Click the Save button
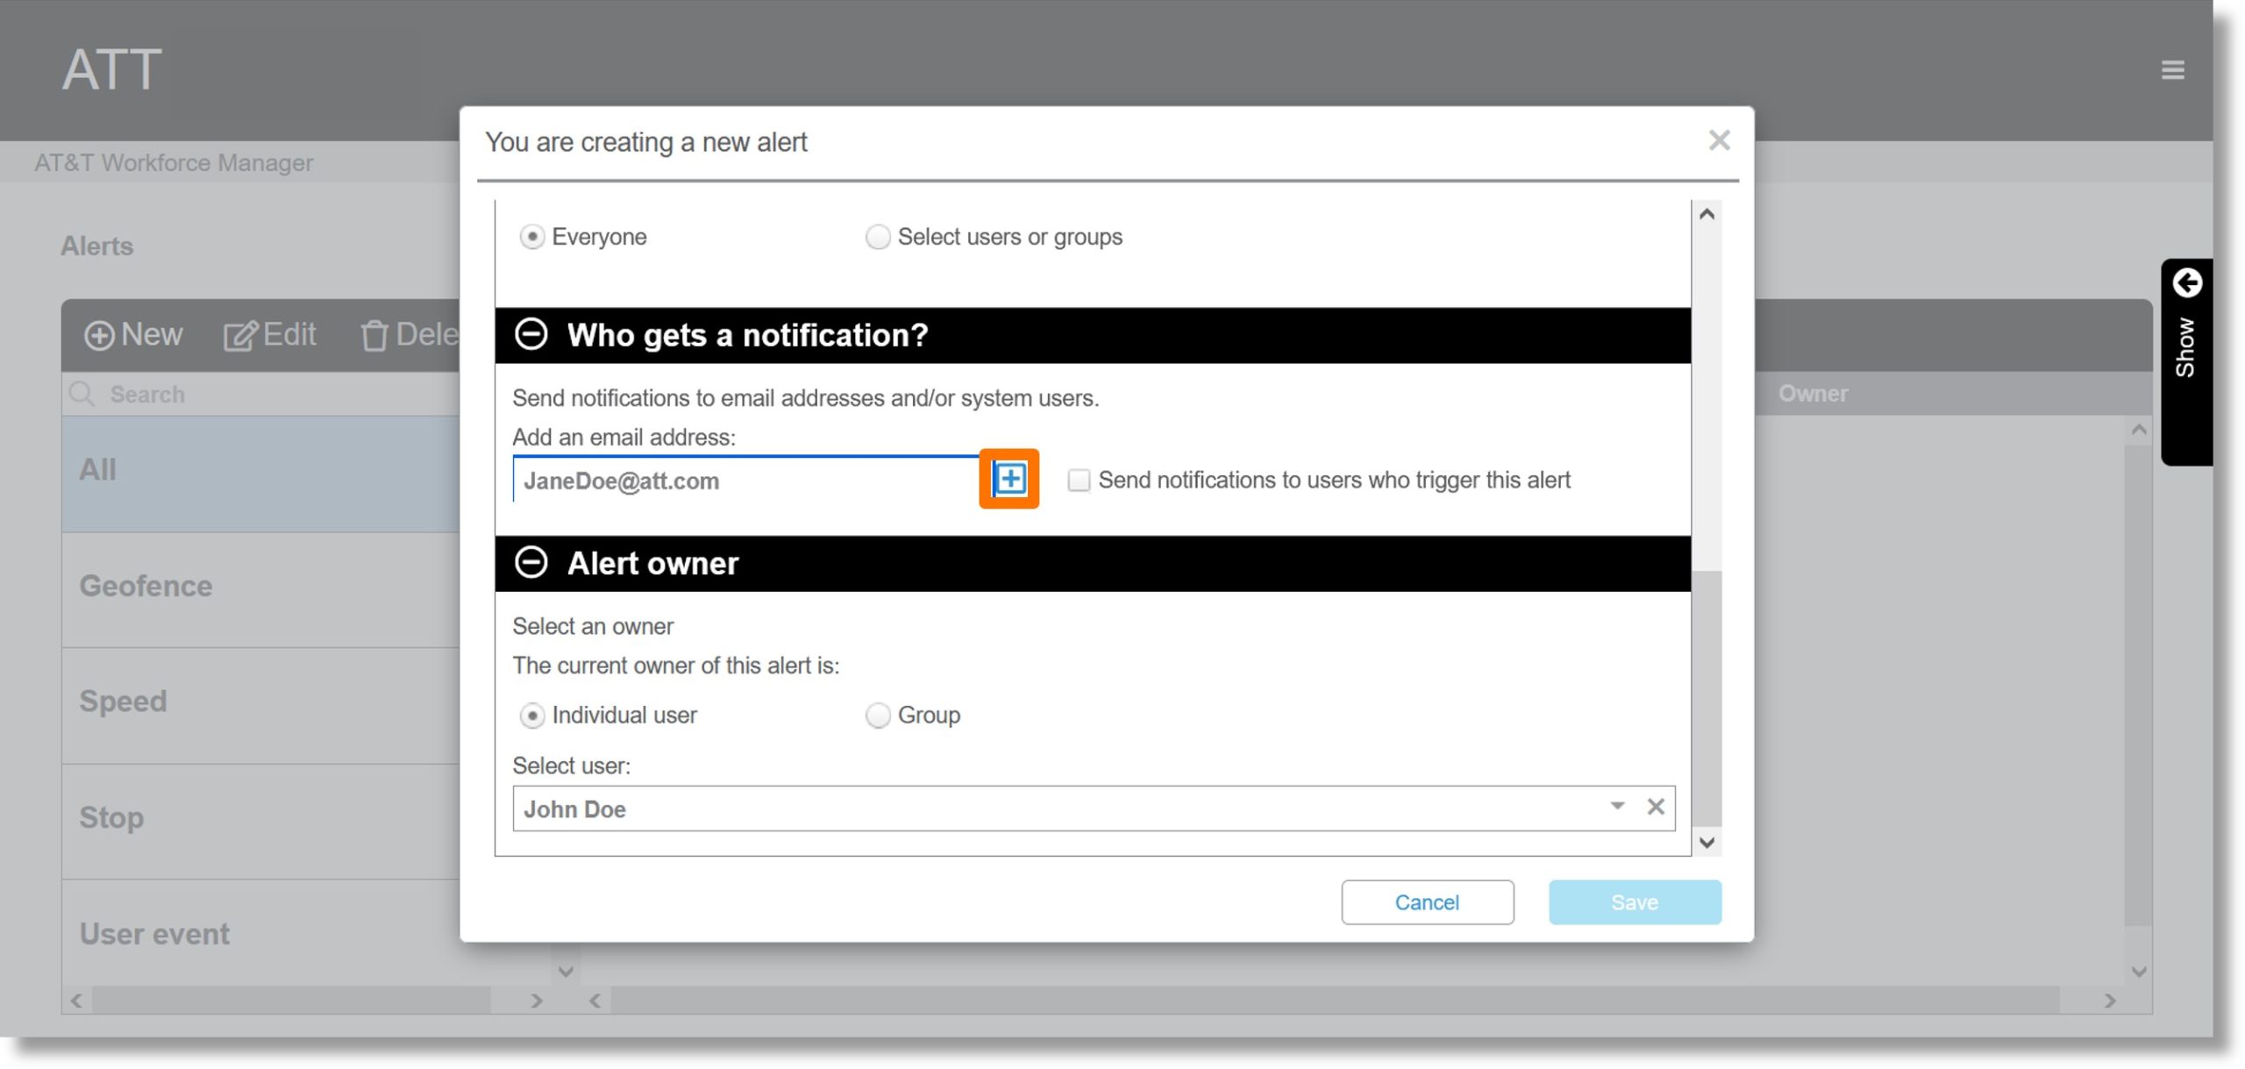Screen dimensions: 2245x1069 pos(1635,902)
